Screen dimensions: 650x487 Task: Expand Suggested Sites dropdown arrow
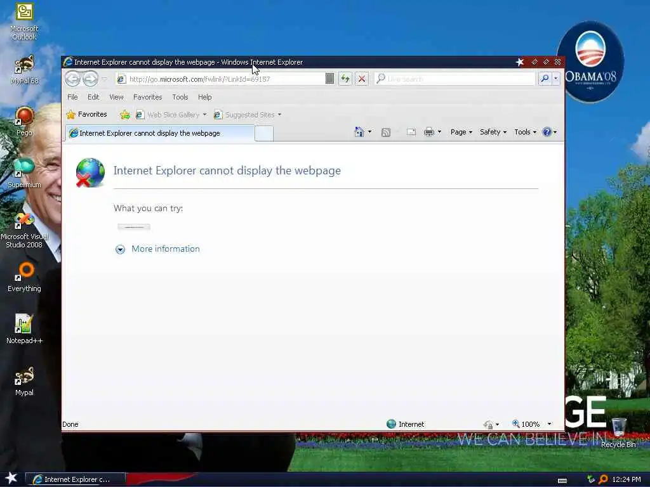tap(279, 115)
